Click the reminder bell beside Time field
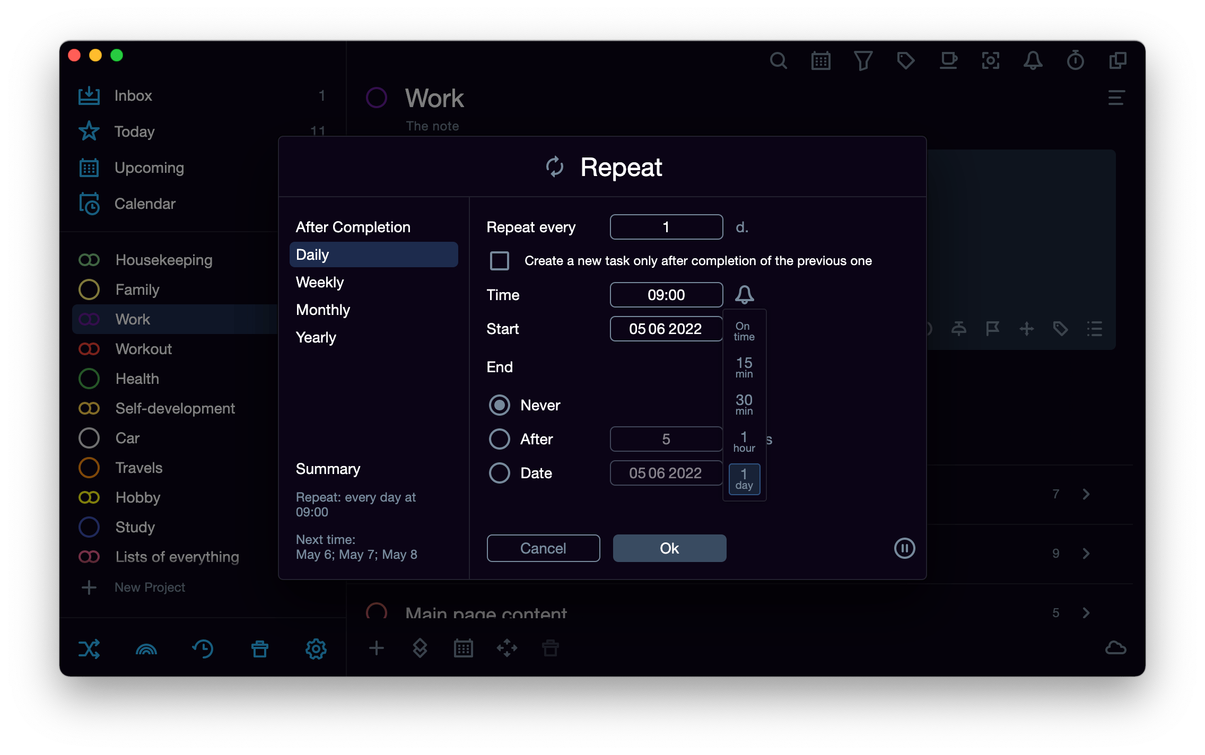 (x=744, y=294)
